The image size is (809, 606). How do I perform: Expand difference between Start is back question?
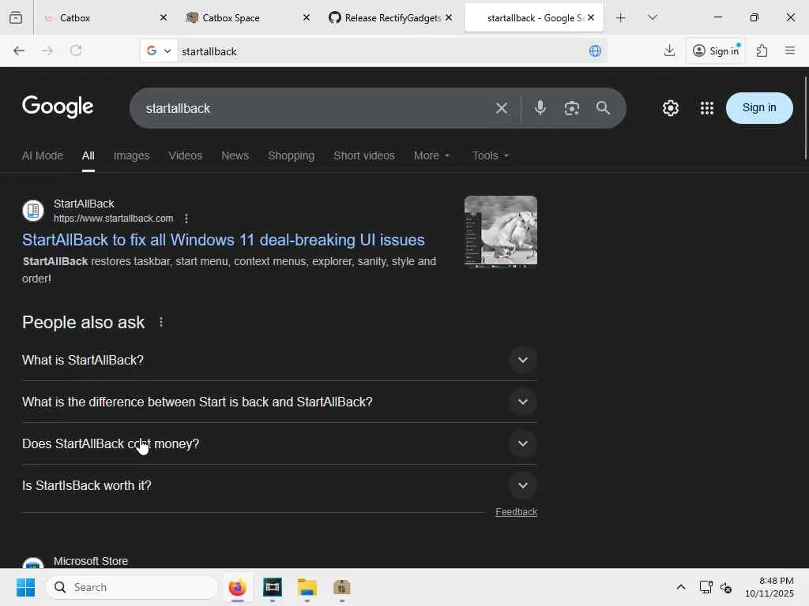(523, 402)
